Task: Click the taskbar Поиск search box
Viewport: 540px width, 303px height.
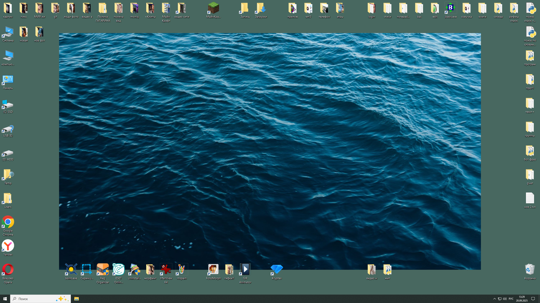Action: (40, 299)
